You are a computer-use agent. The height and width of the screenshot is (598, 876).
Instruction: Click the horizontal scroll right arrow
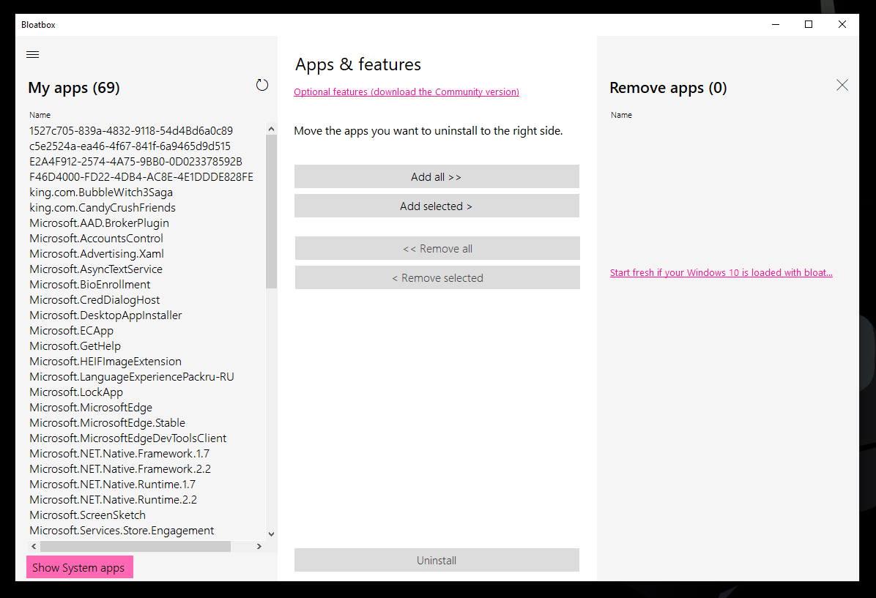coord(259,546)
